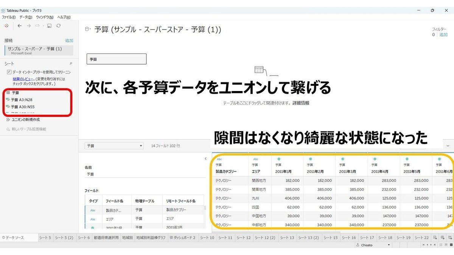Viewport: 454px width, 255px height.
Task: Click the 結果のレビュー link
Action: [22, 79]
